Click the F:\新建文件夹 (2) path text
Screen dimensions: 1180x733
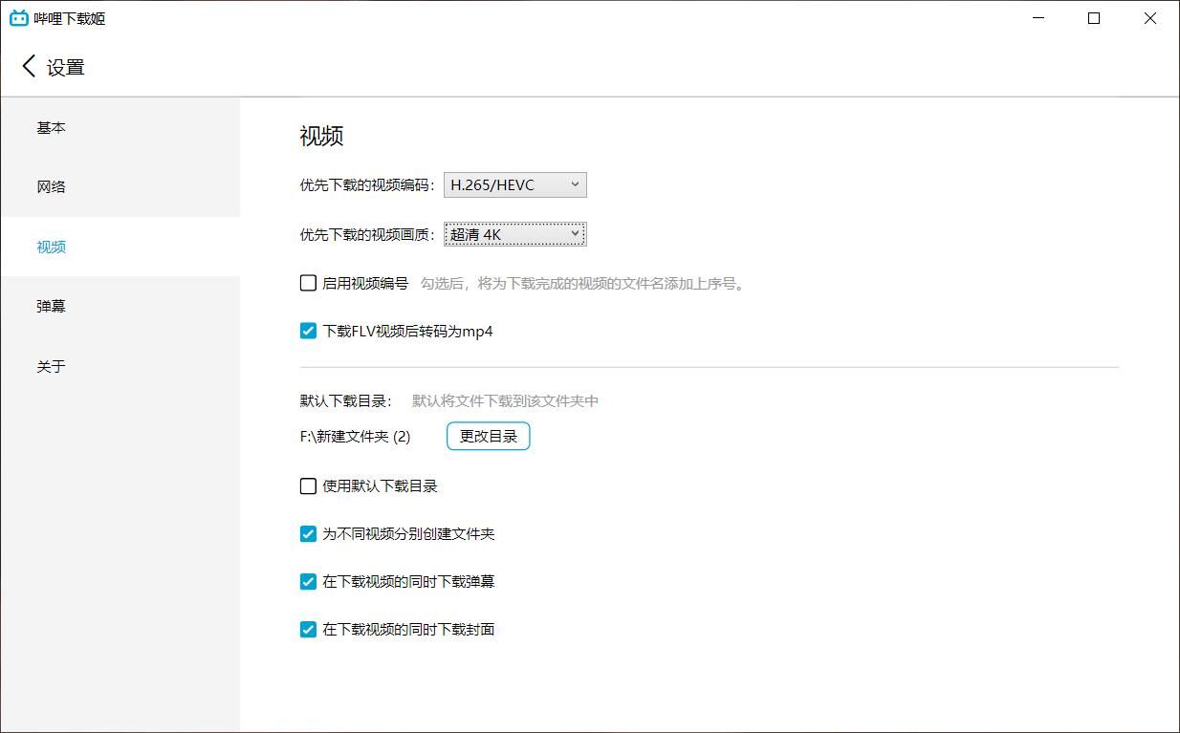(x=355, y=436)
